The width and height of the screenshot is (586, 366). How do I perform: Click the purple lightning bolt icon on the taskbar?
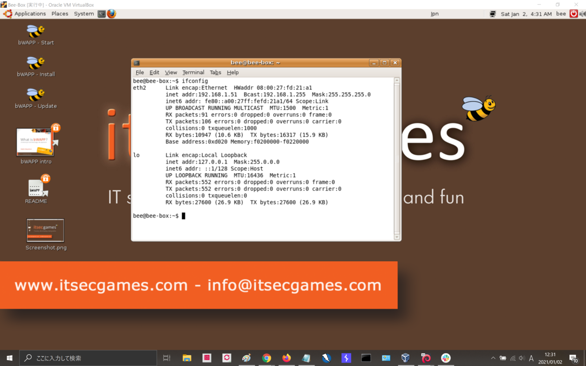346,358
